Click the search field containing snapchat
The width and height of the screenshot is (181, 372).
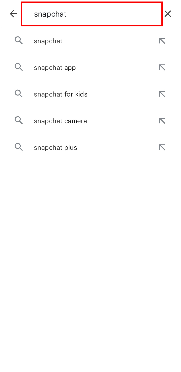click(92, 14)
